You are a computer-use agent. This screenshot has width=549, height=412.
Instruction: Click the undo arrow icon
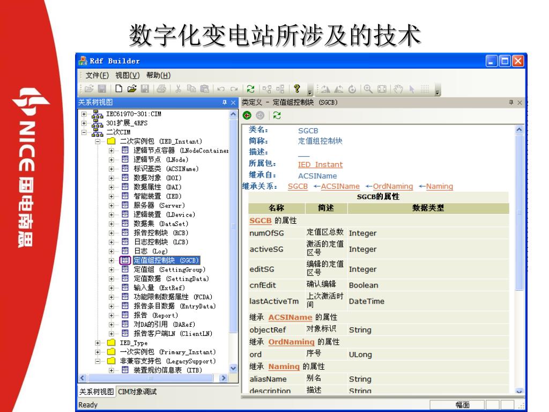[221, 89]
